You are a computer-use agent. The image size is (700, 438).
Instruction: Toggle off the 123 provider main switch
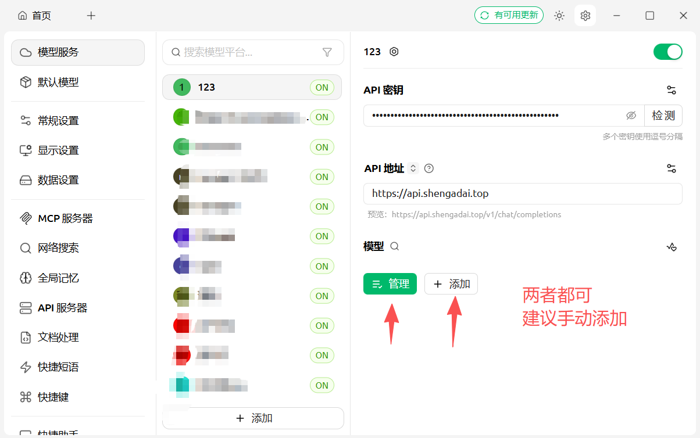[668, 52]
